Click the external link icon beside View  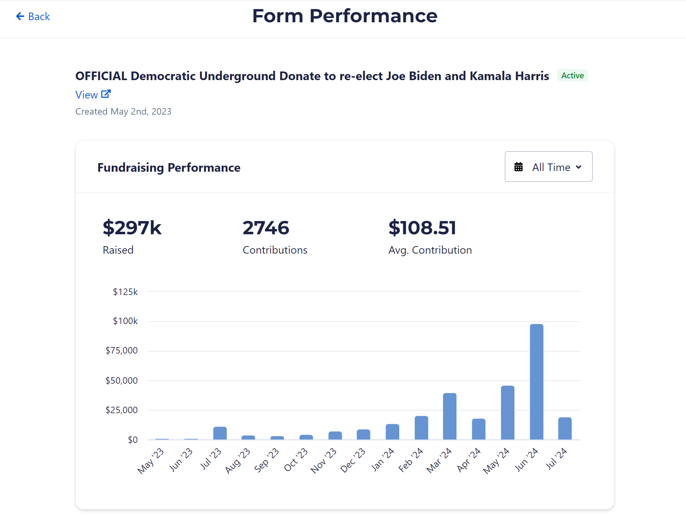point(106,94)
